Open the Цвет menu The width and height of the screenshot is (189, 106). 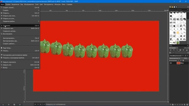(x=41, y=4)
